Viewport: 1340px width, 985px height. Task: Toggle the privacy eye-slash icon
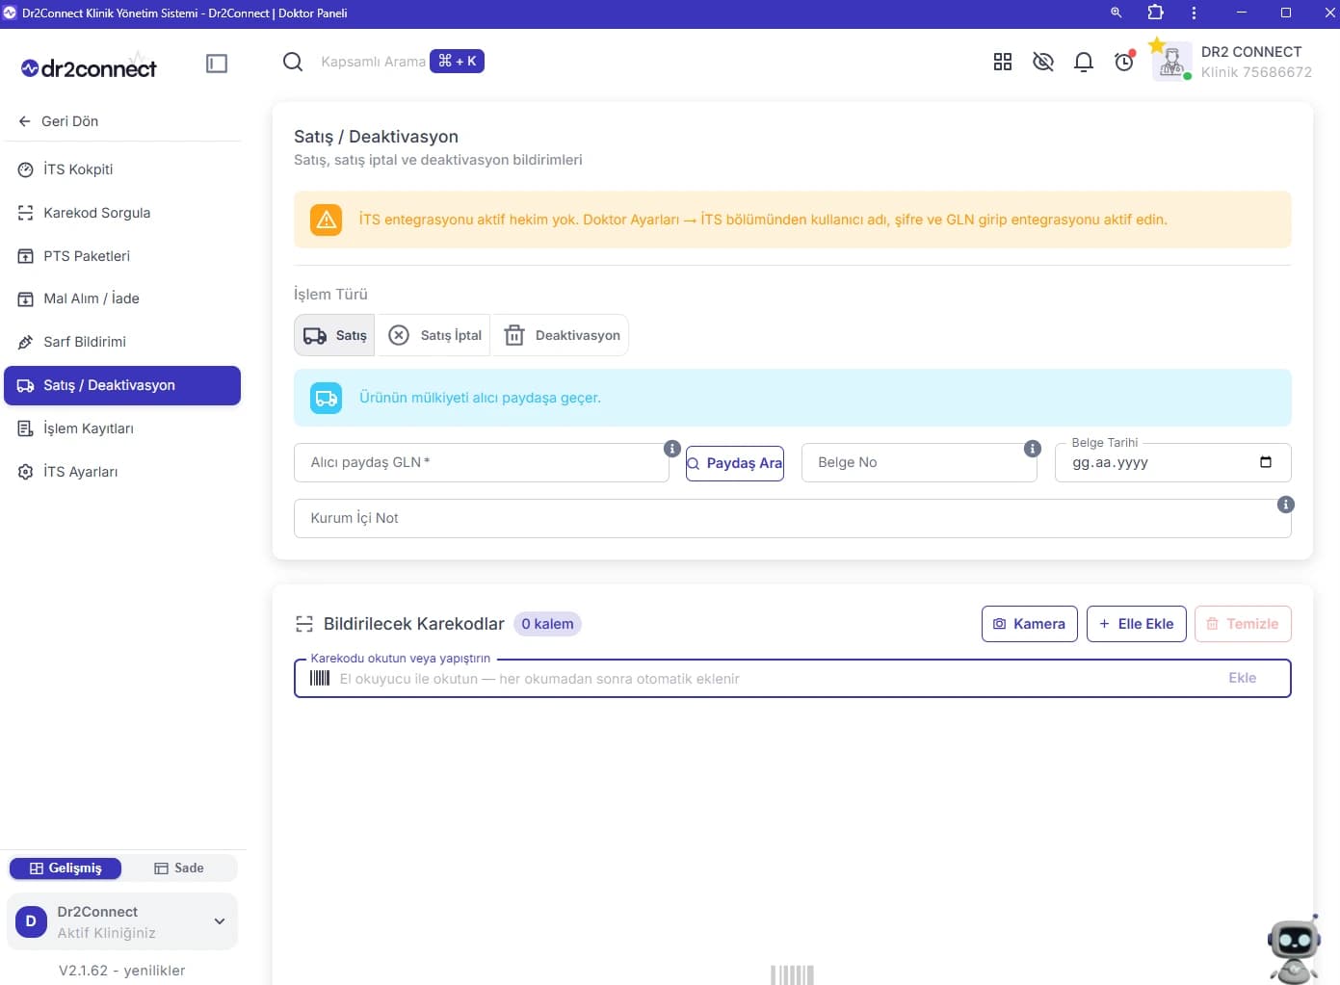point(1043,62)
